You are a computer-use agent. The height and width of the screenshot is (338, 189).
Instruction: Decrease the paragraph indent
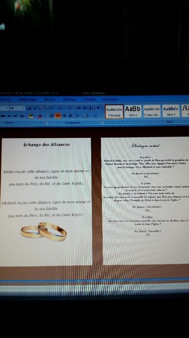click(78, 108)
